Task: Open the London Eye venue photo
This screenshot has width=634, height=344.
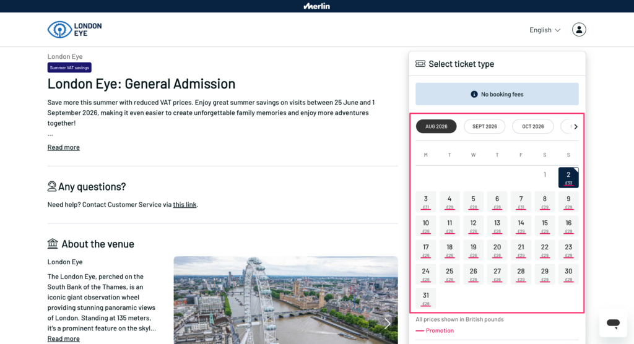Action: coord(285,300)
